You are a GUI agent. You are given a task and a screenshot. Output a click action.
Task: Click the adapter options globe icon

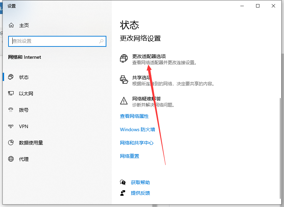click(x=124, y=59)
